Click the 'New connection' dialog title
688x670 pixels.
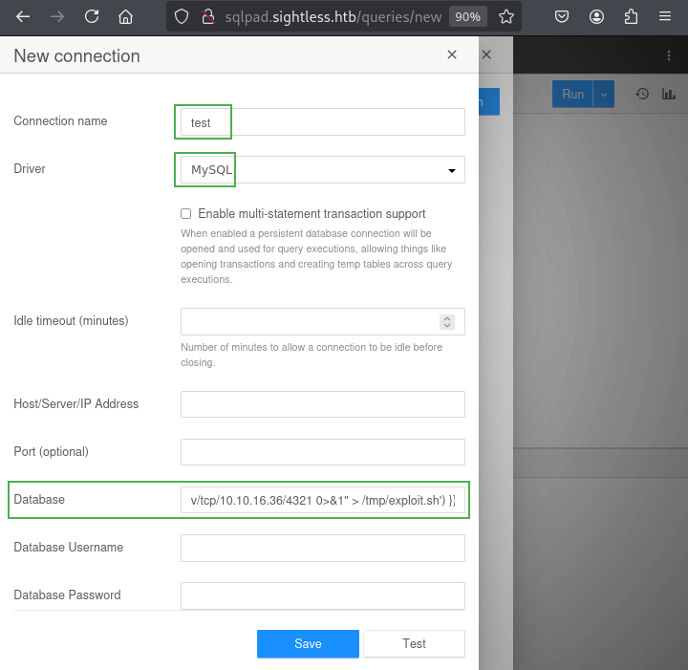tap(76, 55)
